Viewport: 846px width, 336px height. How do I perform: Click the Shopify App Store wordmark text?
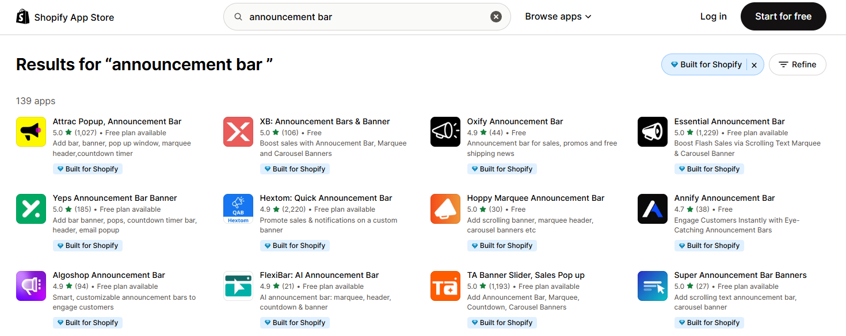74,17
